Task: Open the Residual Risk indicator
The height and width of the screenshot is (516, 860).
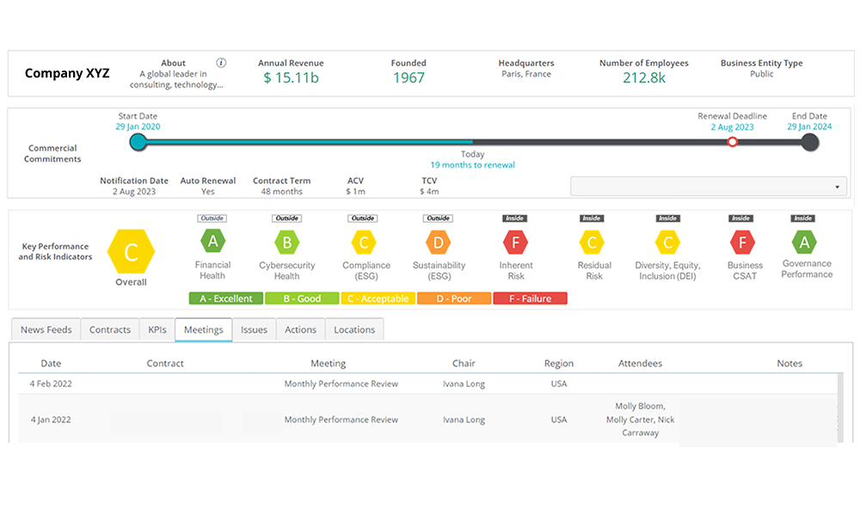Action: [592, 242]
